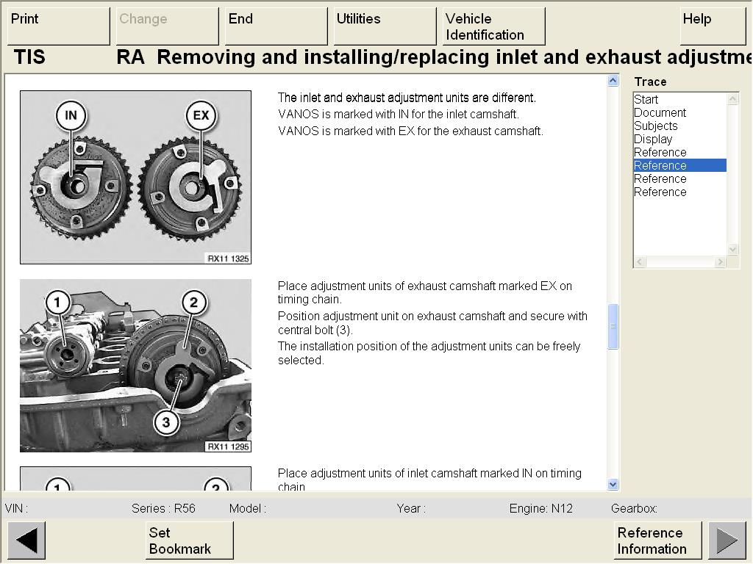Click the IN/EX VANOS units image
Viewport: 753px width, 564px height.
coord(135,177)
